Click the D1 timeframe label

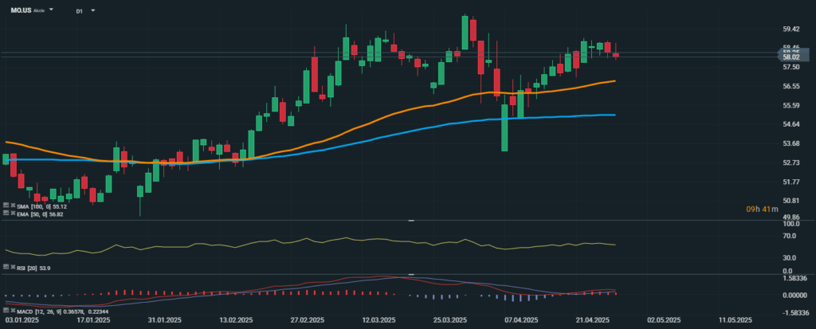click(x=80, y=12)
